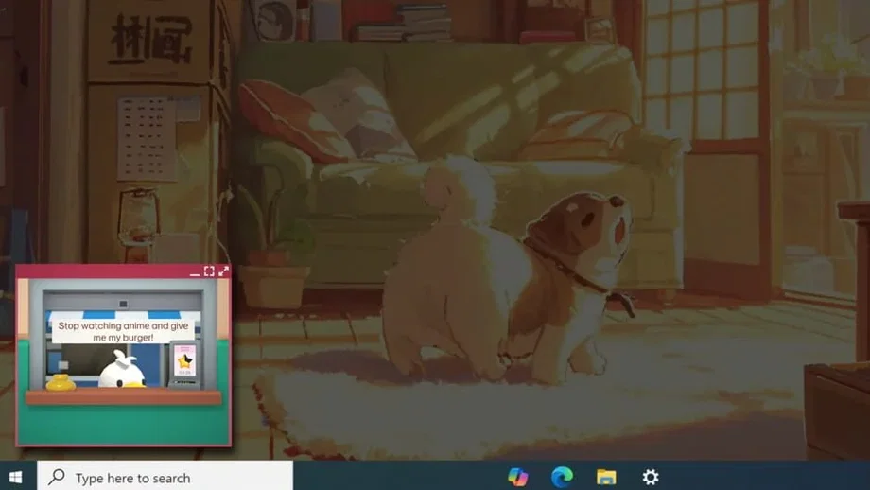Click the fullscreen frame icon in game window
Image resolution: width=870 pixels, height=490 pixels.
click(x=209, y=271)
